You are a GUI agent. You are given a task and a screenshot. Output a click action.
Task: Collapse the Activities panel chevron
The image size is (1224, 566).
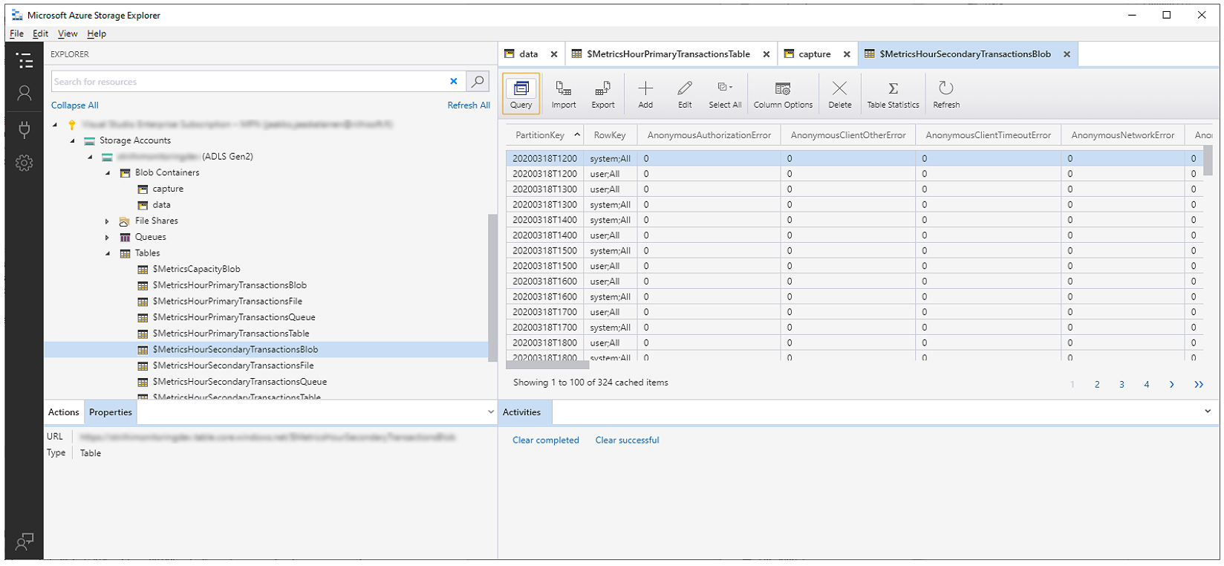click(1208, 411)
